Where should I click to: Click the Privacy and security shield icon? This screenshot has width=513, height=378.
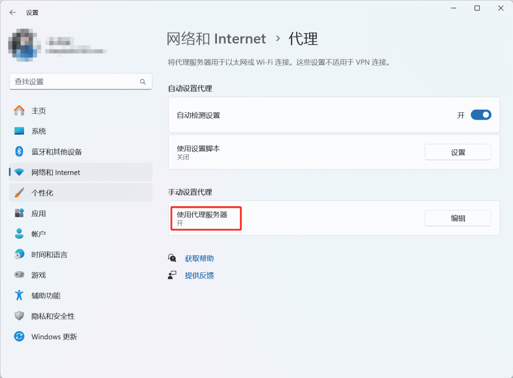click(x=19, y=316)
